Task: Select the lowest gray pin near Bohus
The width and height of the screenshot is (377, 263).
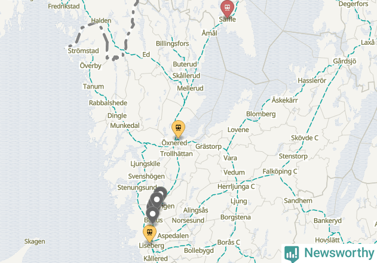Action: (152, 214)
